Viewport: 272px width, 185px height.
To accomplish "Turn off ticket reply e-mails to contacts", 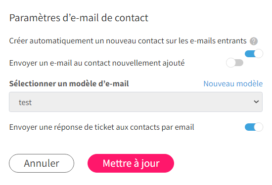I will [x=254, y=127].
